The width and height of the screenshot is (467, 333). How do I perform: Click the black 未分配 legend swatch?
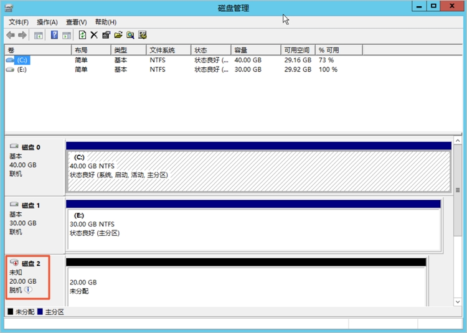tap(10, 311)
